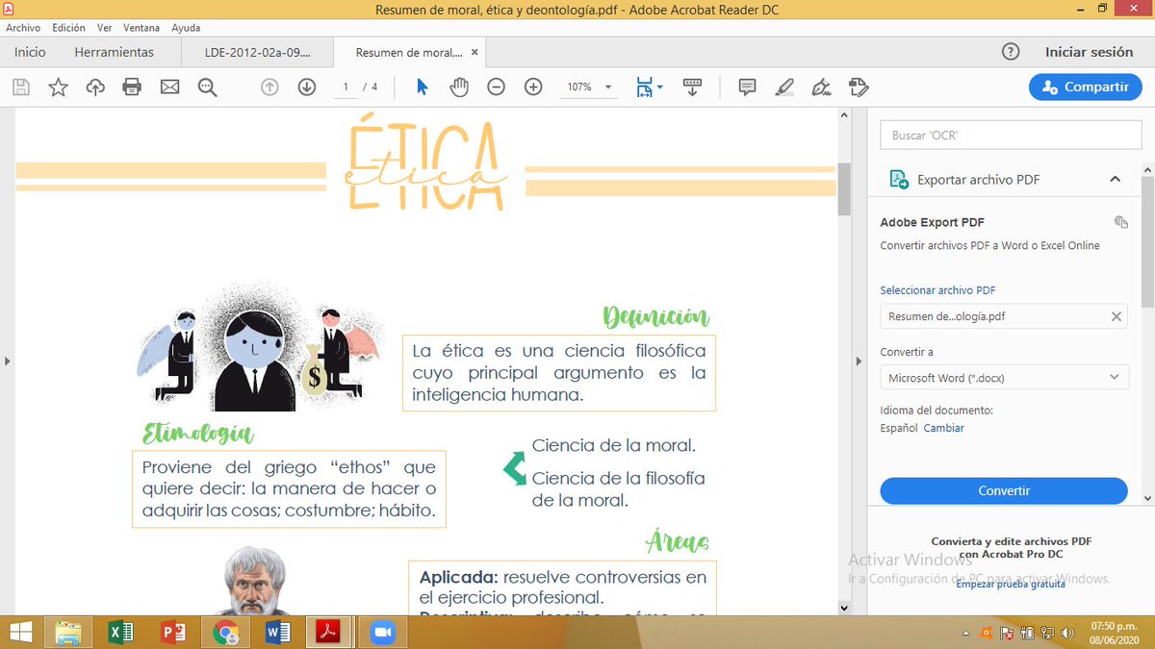1155x649 pixels.
Task: Collapse the Exportar archivo PDF section
Action: click(x=1115, y=179)
